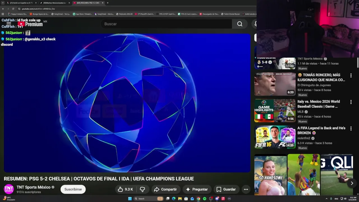Open the Descargador de You... bookmark

coord(209,14)
